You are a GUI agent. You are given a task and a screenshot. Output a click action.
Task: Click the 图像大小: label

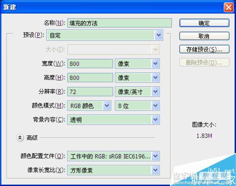point(204,125)
